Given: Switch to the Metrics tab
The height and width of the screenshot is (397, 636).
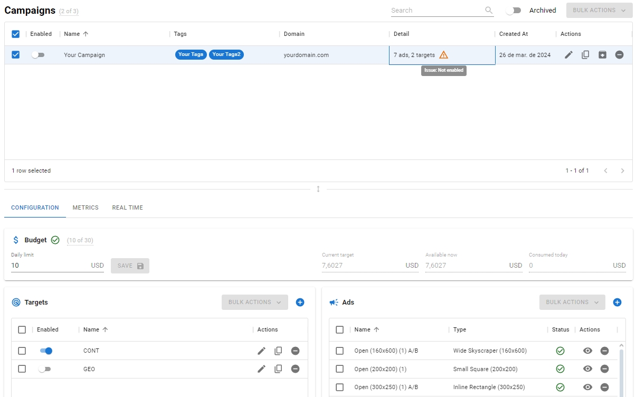Looking at the screenshot, I should pyautogui.click(x=86, y=208).
